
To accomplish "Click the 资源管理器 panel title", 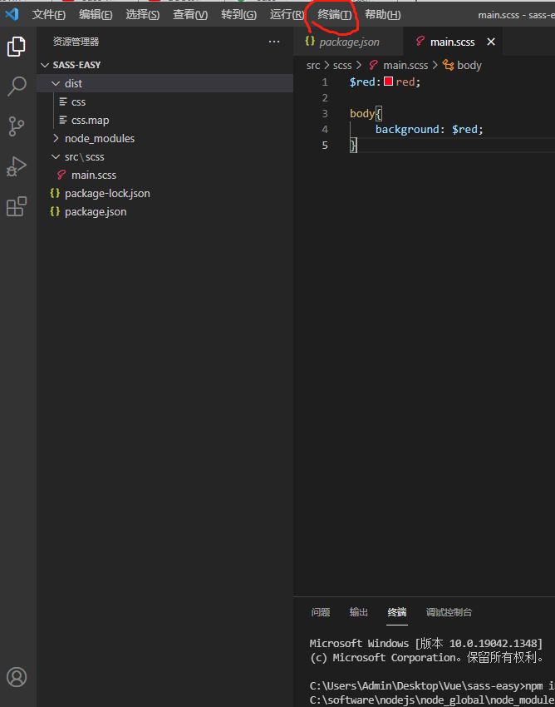I will point(76,42).
